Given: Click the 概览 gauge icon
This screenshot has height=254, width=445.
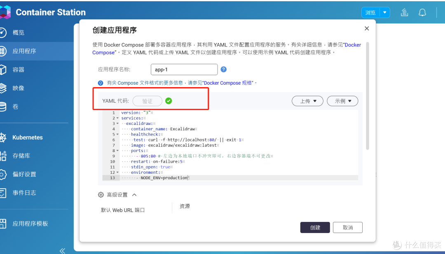Looking at the screenshot, I should pos(2,32).
